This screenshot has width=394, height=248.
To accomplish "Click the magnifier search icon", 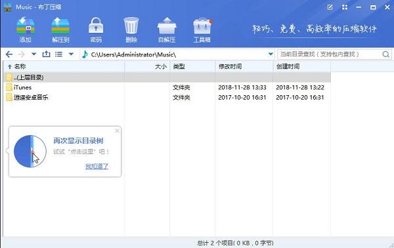I will tap(386, 54).
